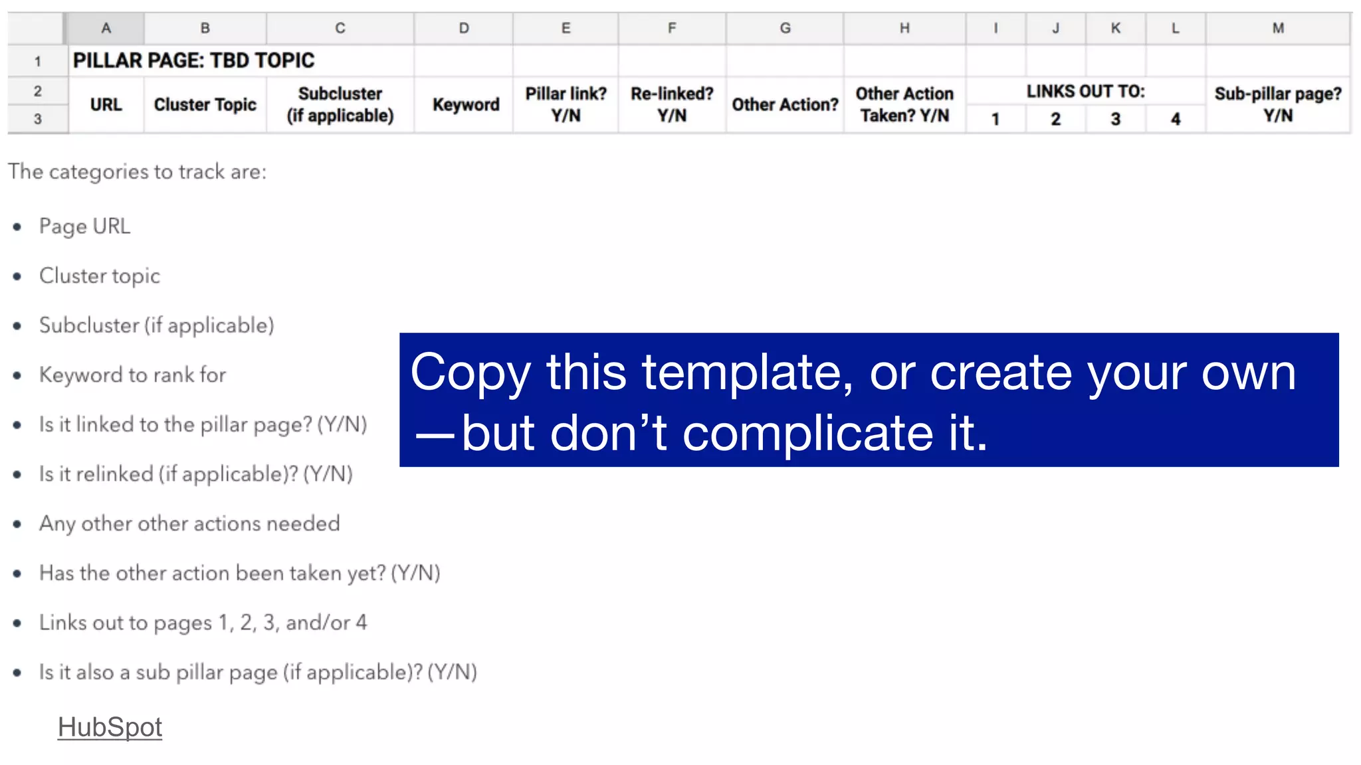Screen dimensions: 1361x765
Task: Click 'The categories to track are:' text
Action: (138, 172)
